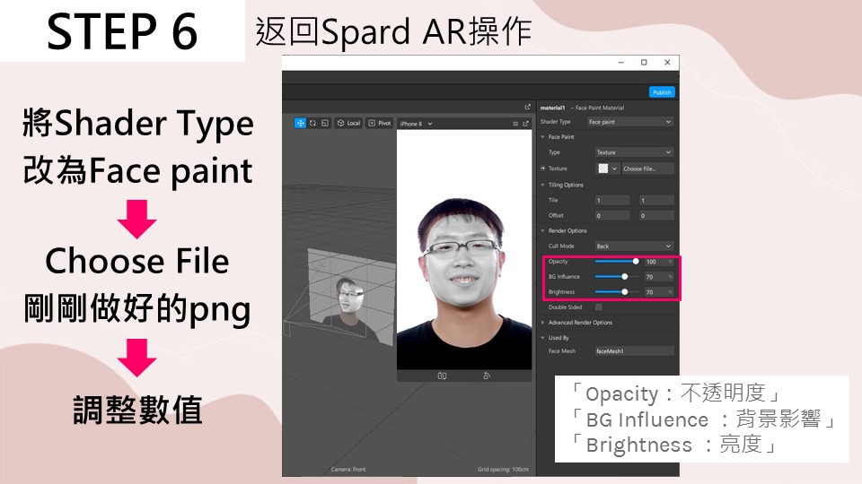Open the Shader Type dropdown
This screenshot has width=862, height=484.
click(x=630, y=122)
